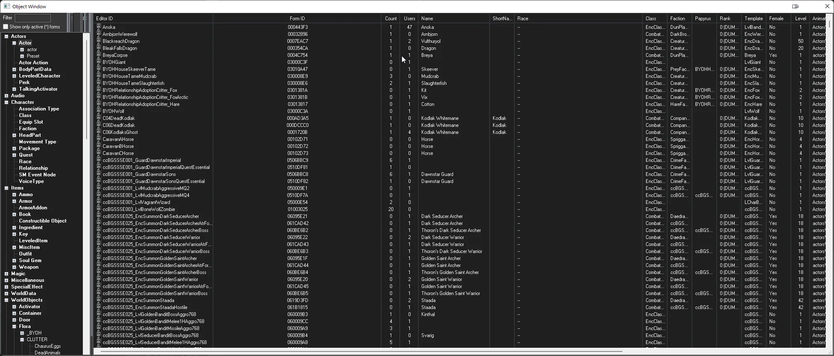834x356 pixels.
Task: Close the Object Window
Action: pos(827,6)
